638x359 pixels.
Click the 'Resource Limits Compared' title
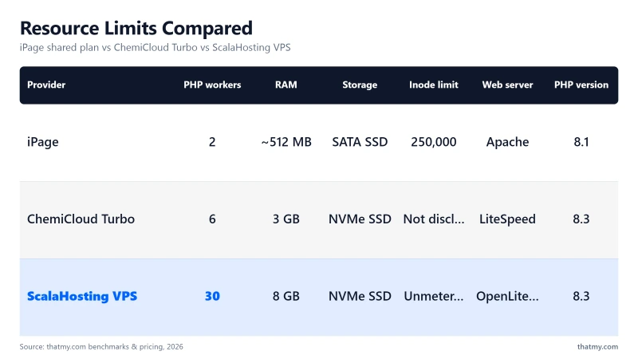(136, 29)
